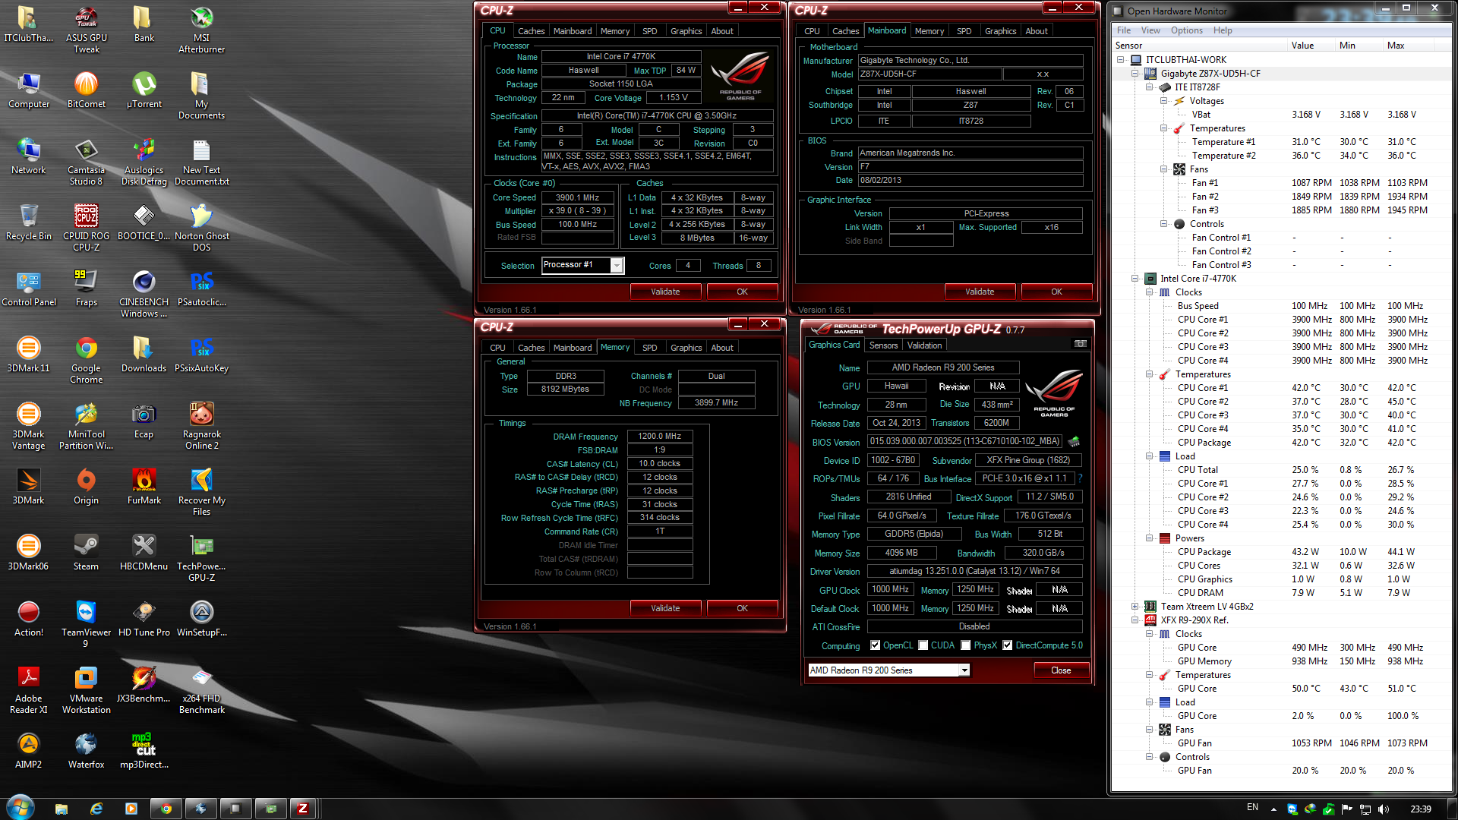Click the BIOS version save chip icon
The height and width of the screenshot is (820, 1458).
pyautogui.click(x=1074, y=441)
